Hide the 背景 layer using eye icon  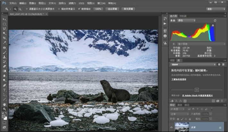172,128
